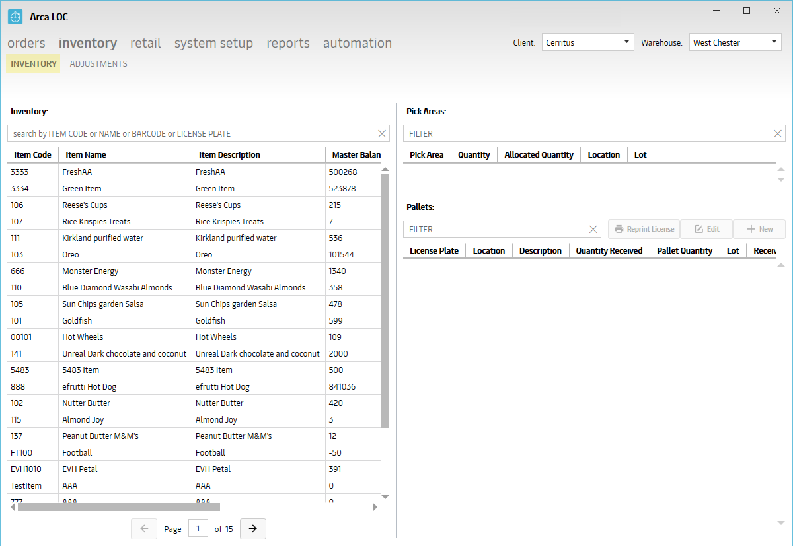Select Unreal Dark chocolate and coconut name

pyautogui.click(x=124, y=353)
